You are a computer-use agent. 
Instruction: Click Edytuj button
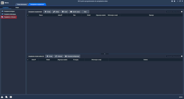pos(56,12)
